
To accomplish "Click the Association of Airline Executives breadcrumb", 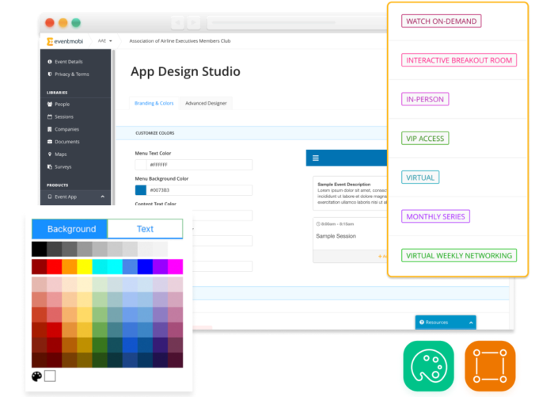I will coord(180,41).
